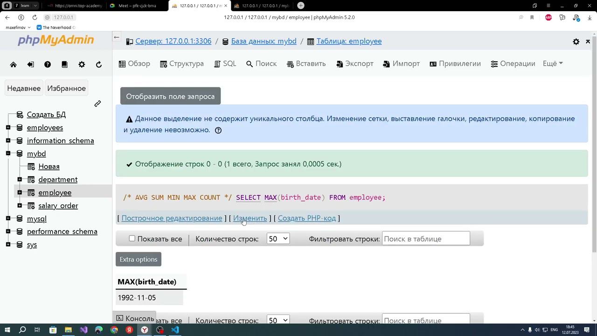The image size is (597, 336).
Task: Expand the sys database node
Action: (x=8, y=245)
